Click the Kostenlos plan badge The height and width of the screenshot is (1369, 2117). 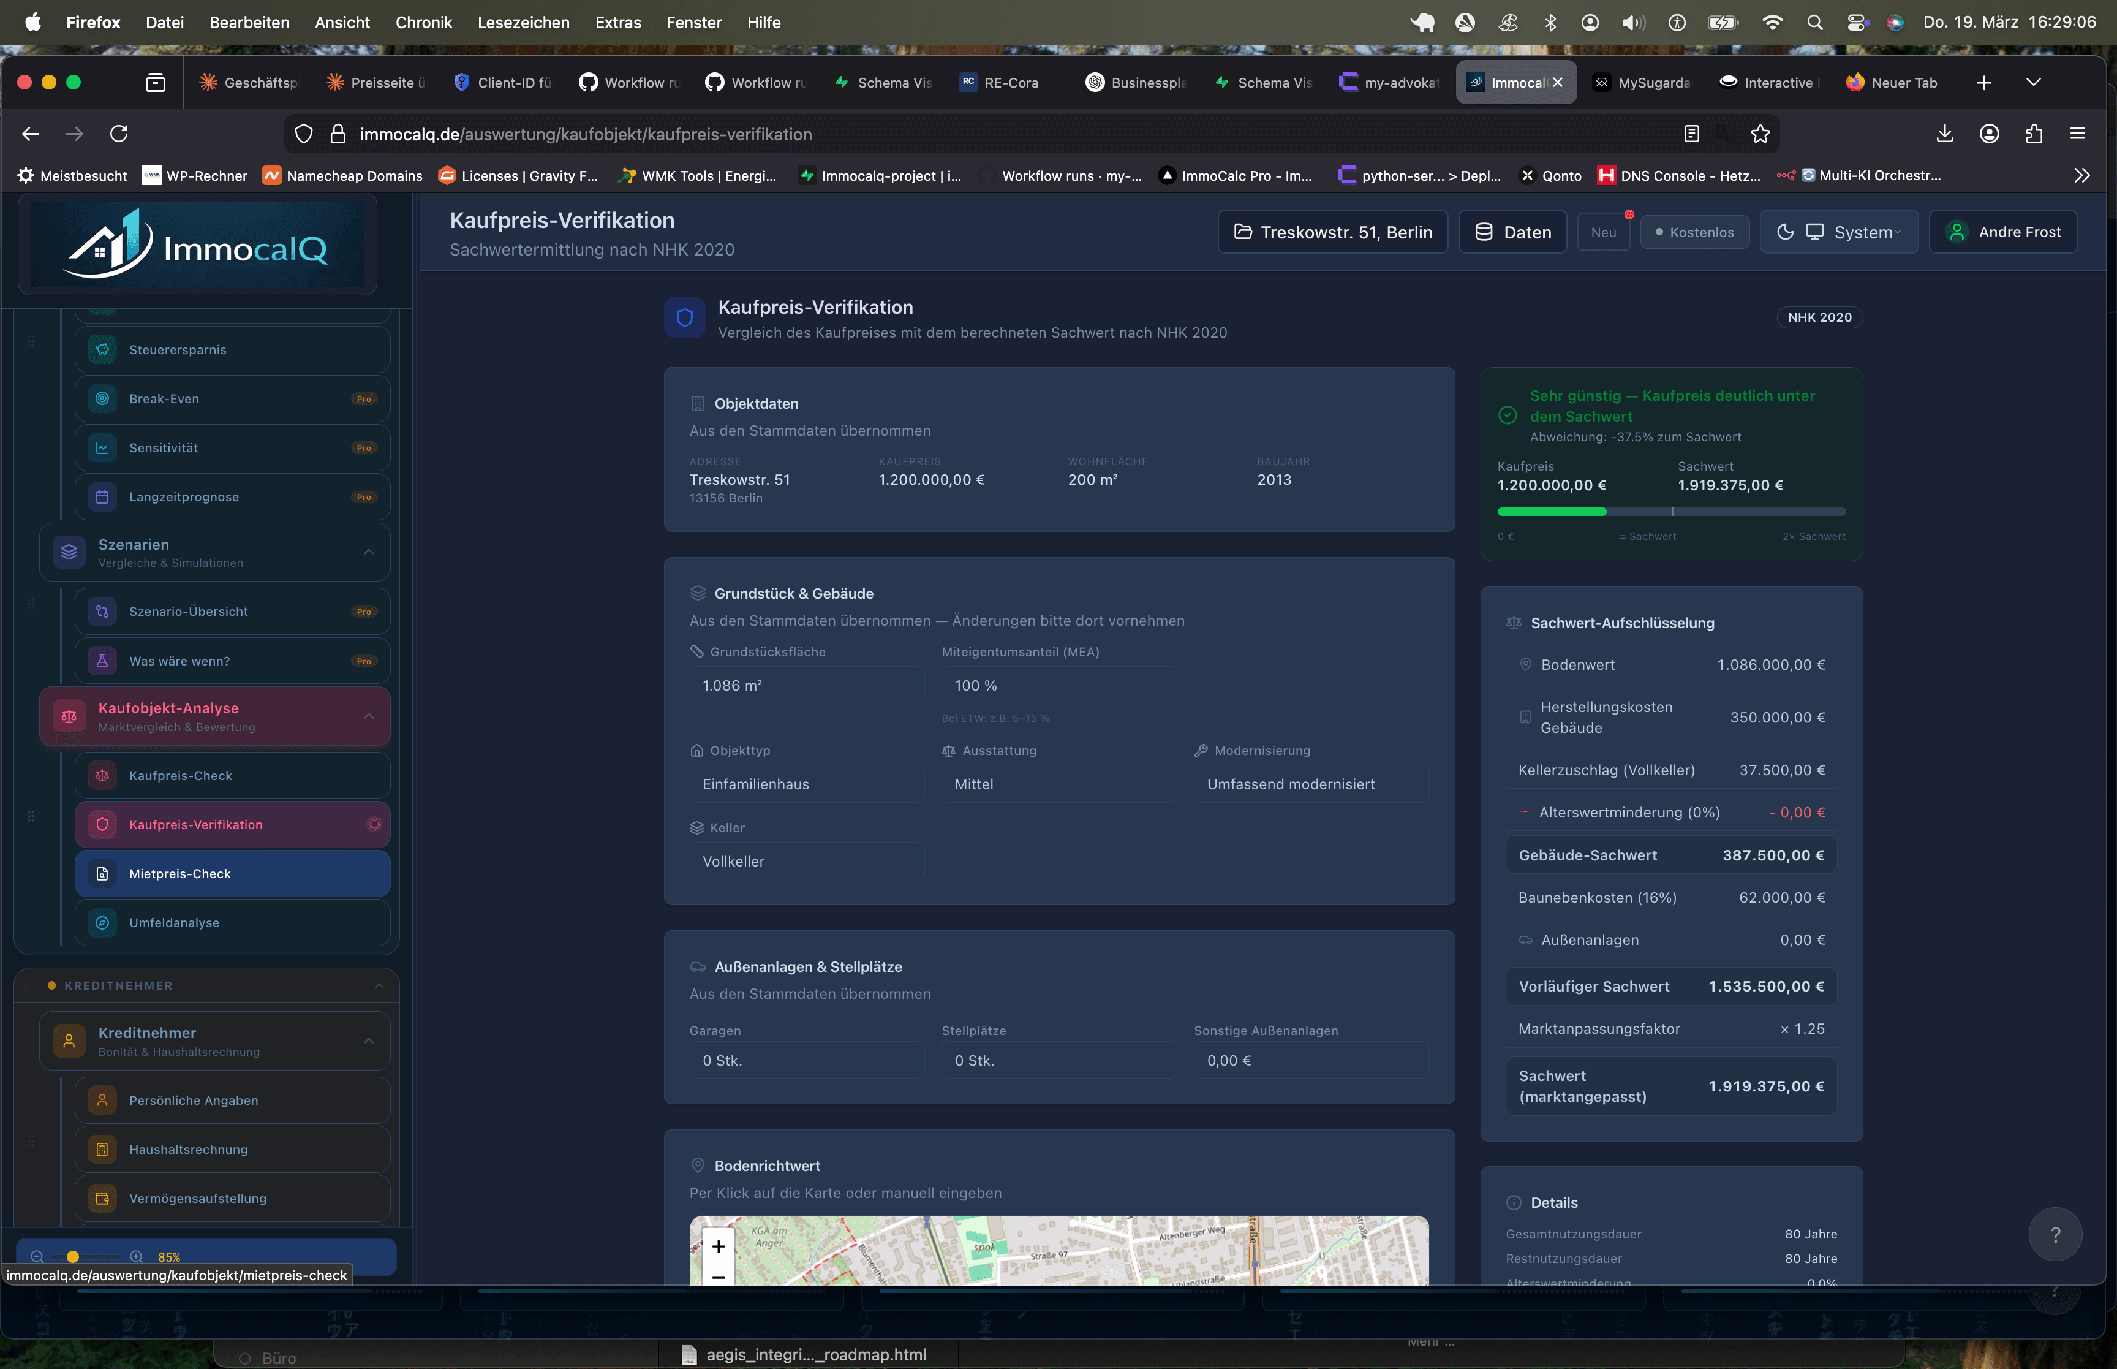click(x=1695, y=232)
